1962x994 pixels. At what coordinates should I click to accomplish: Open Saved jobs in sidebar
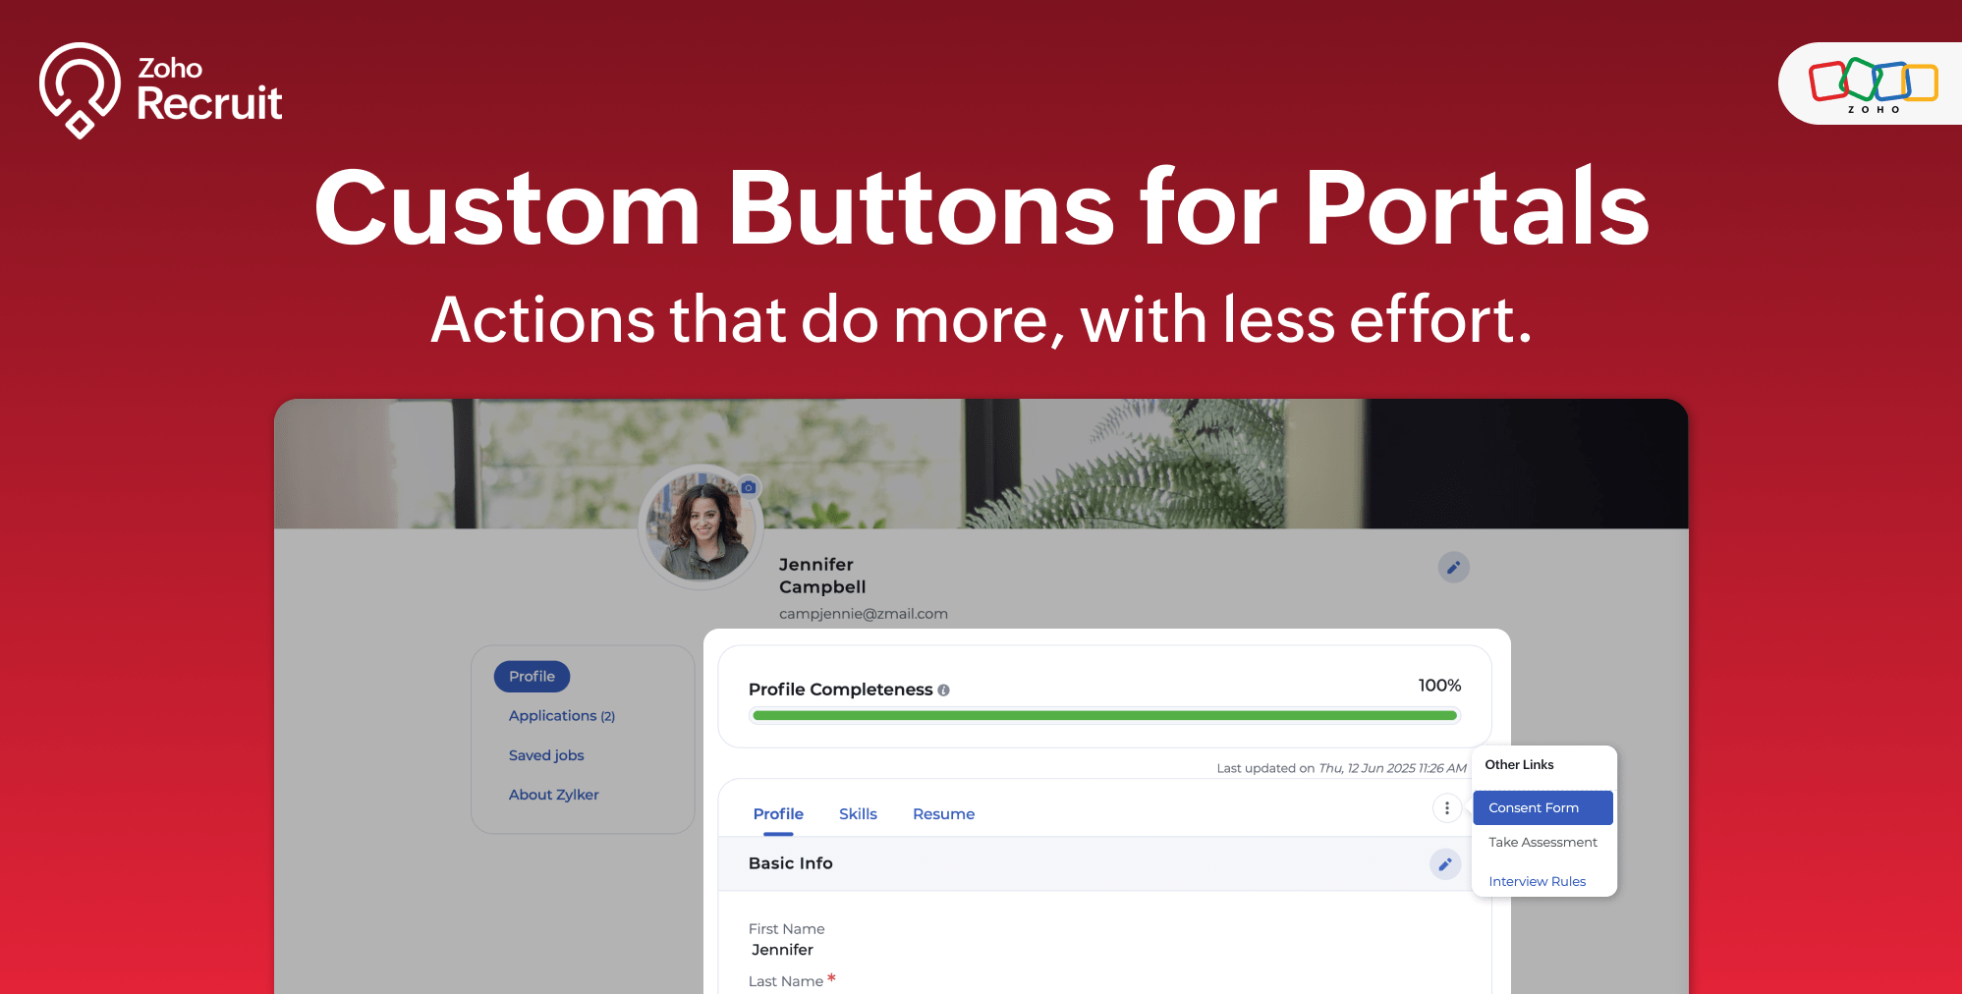pos(546,755)
